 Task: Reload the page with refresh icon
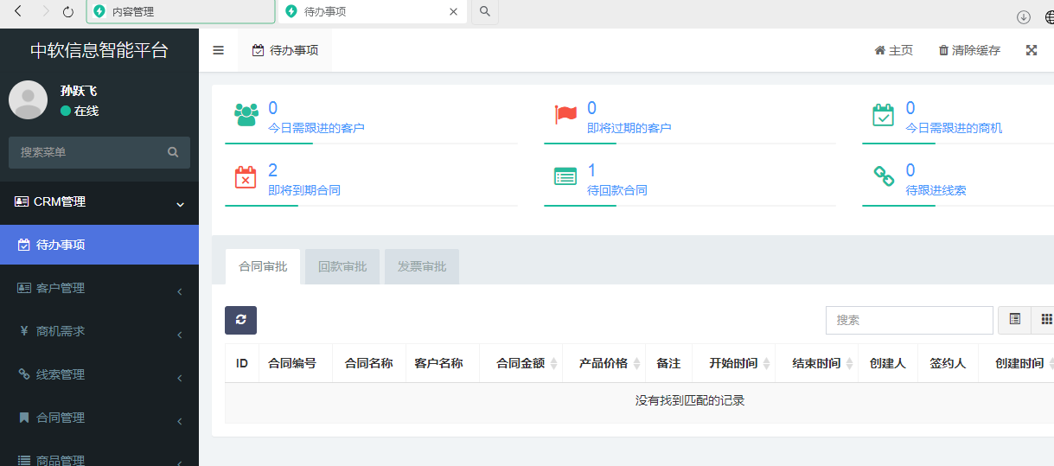coord(68,11)
